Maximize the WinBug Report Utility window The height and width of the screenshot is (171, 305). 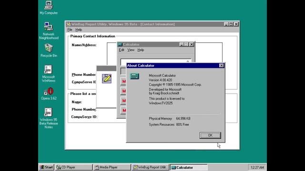coord(231,24)
